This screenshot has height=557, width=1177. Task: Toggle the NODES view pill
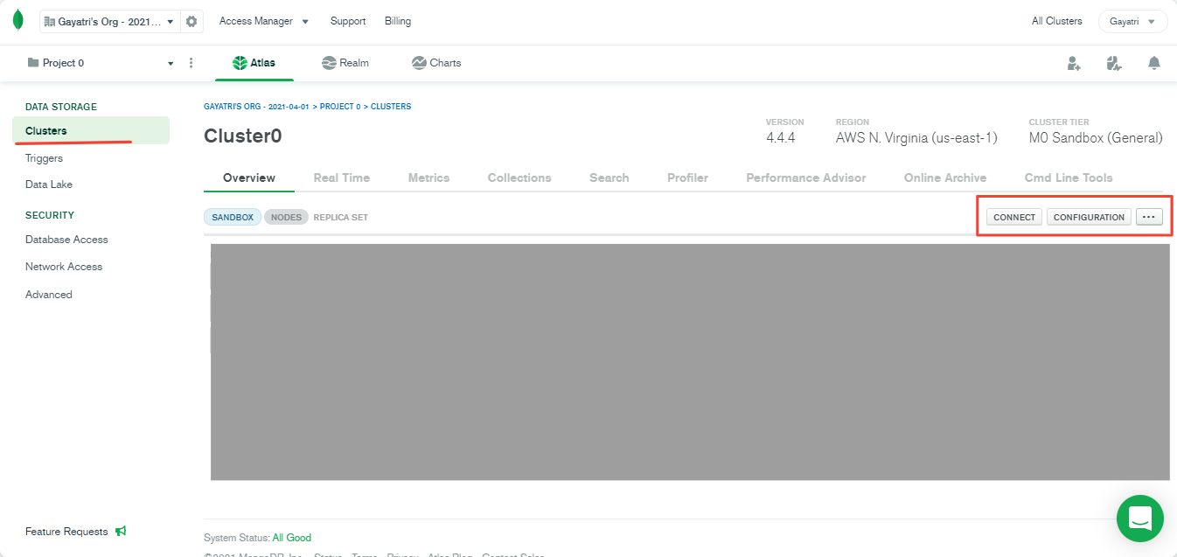tap(286, 216)
